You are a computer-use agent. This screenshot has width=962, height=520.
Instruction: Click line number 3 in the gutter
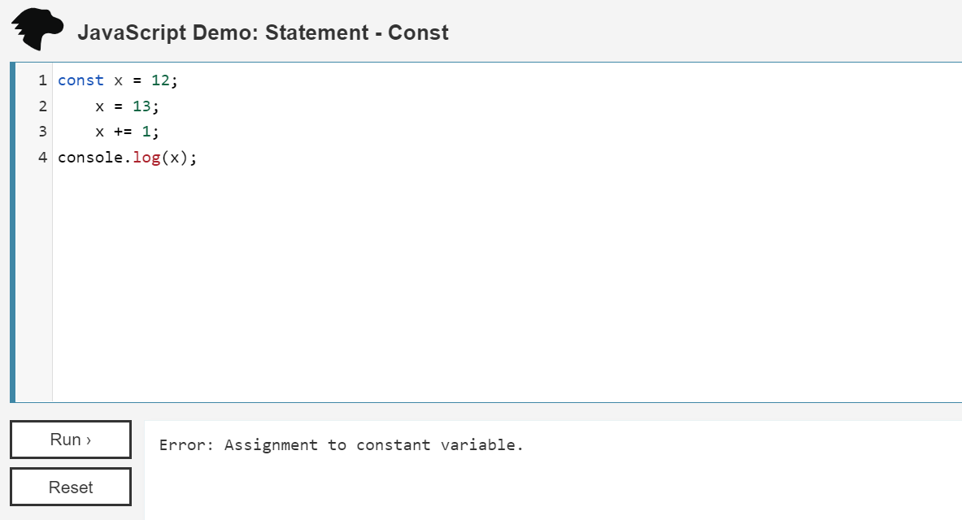tap(41, 132)
